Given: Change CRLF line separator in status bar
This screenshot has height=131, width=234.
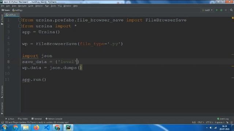Looking at the screenshot, I should tap(201, 122).
